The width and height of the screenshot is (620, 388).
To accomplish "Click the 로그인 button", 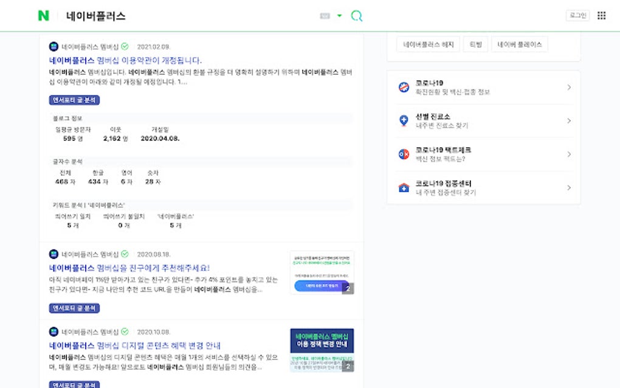I will pyautogui.click(x=577, y=16).
